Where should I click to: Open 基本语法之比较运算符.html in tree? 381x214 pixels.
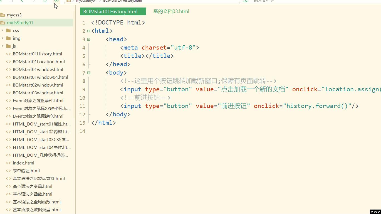coord(39,179)
